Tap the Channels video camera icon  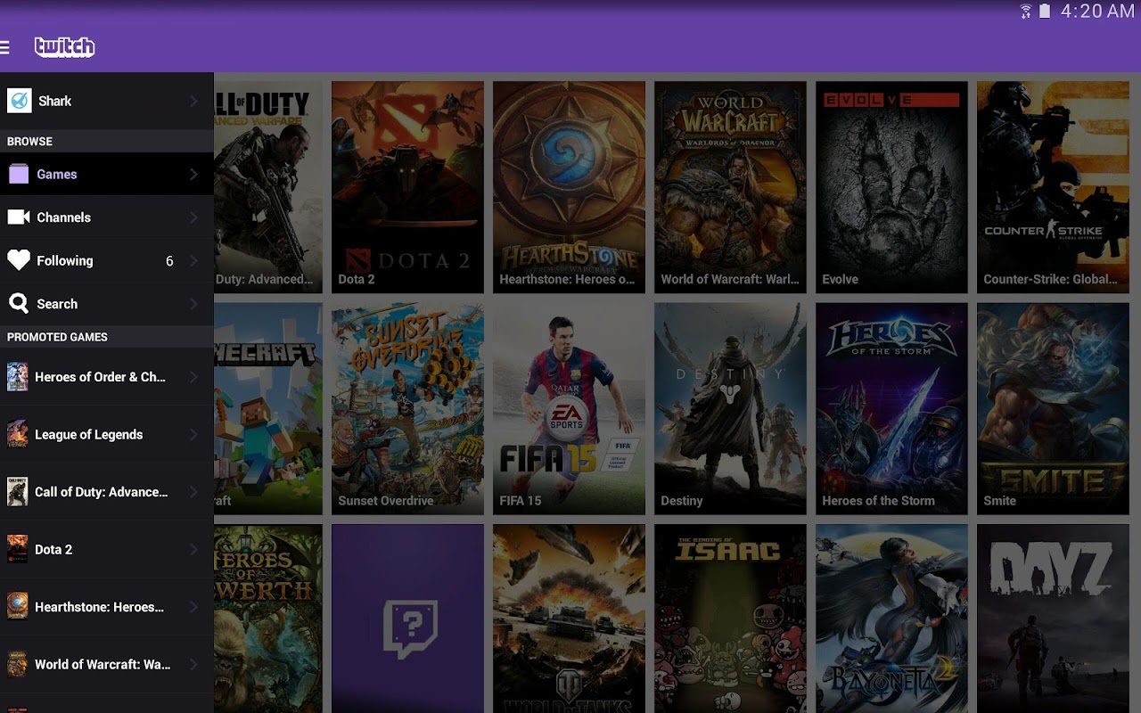click(19, 217)
